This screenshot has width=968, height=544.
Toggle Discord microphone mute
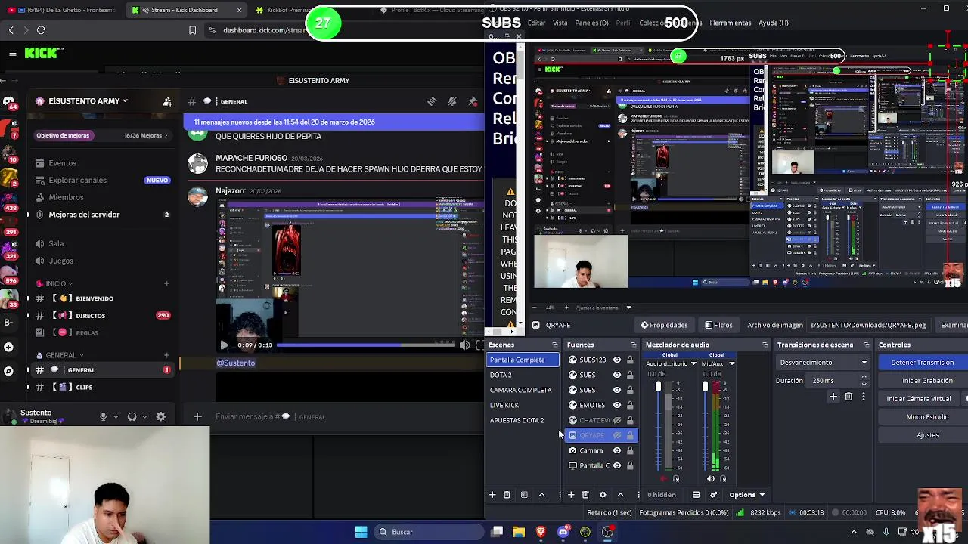point(104,416)
